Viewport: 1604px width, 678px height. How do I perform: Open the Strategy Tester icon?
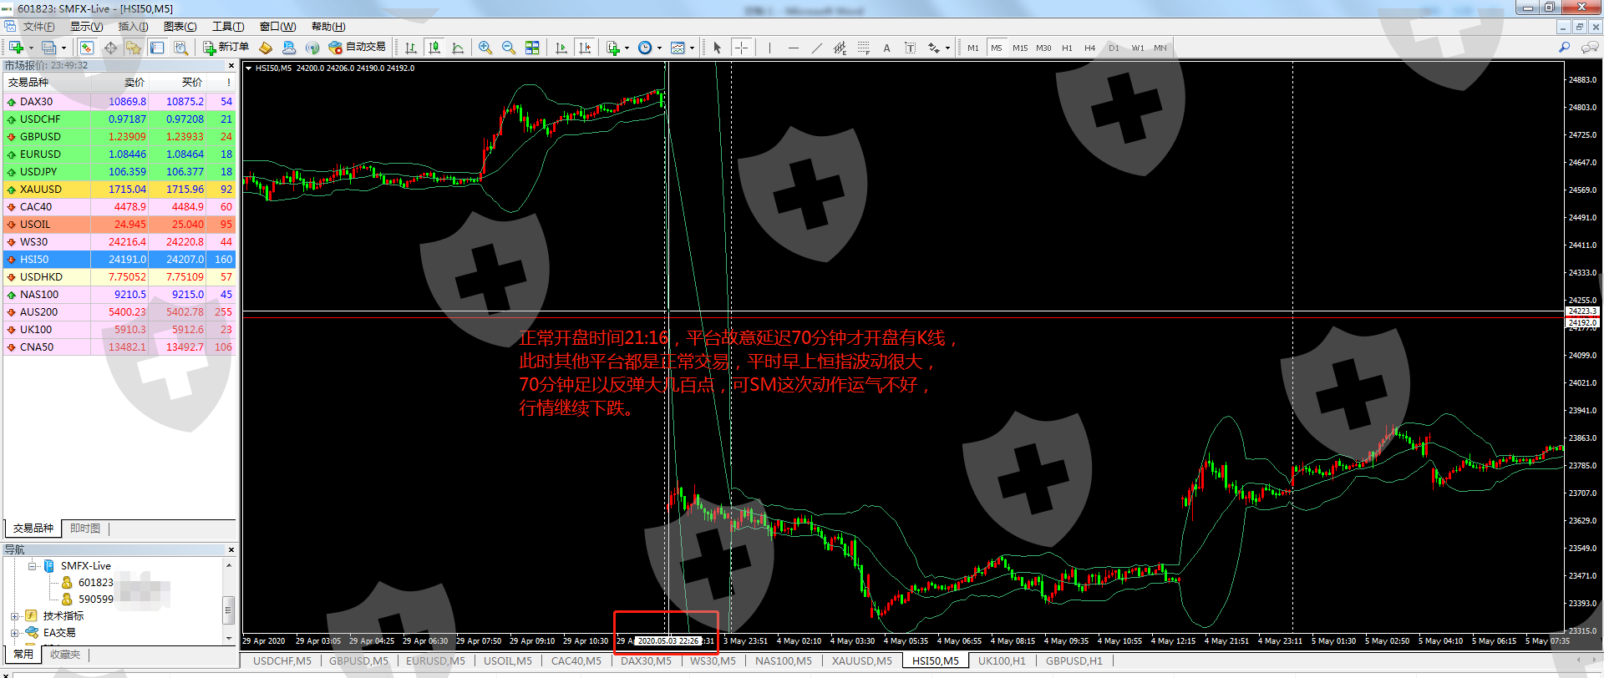[180, 48]
